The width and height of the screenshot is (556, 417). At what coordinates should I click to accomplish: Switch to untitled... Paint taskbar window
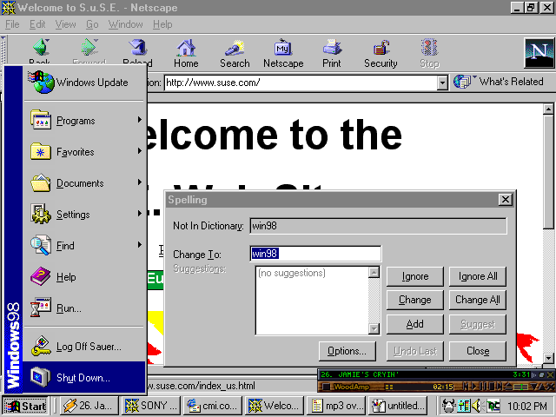(398, 406)
